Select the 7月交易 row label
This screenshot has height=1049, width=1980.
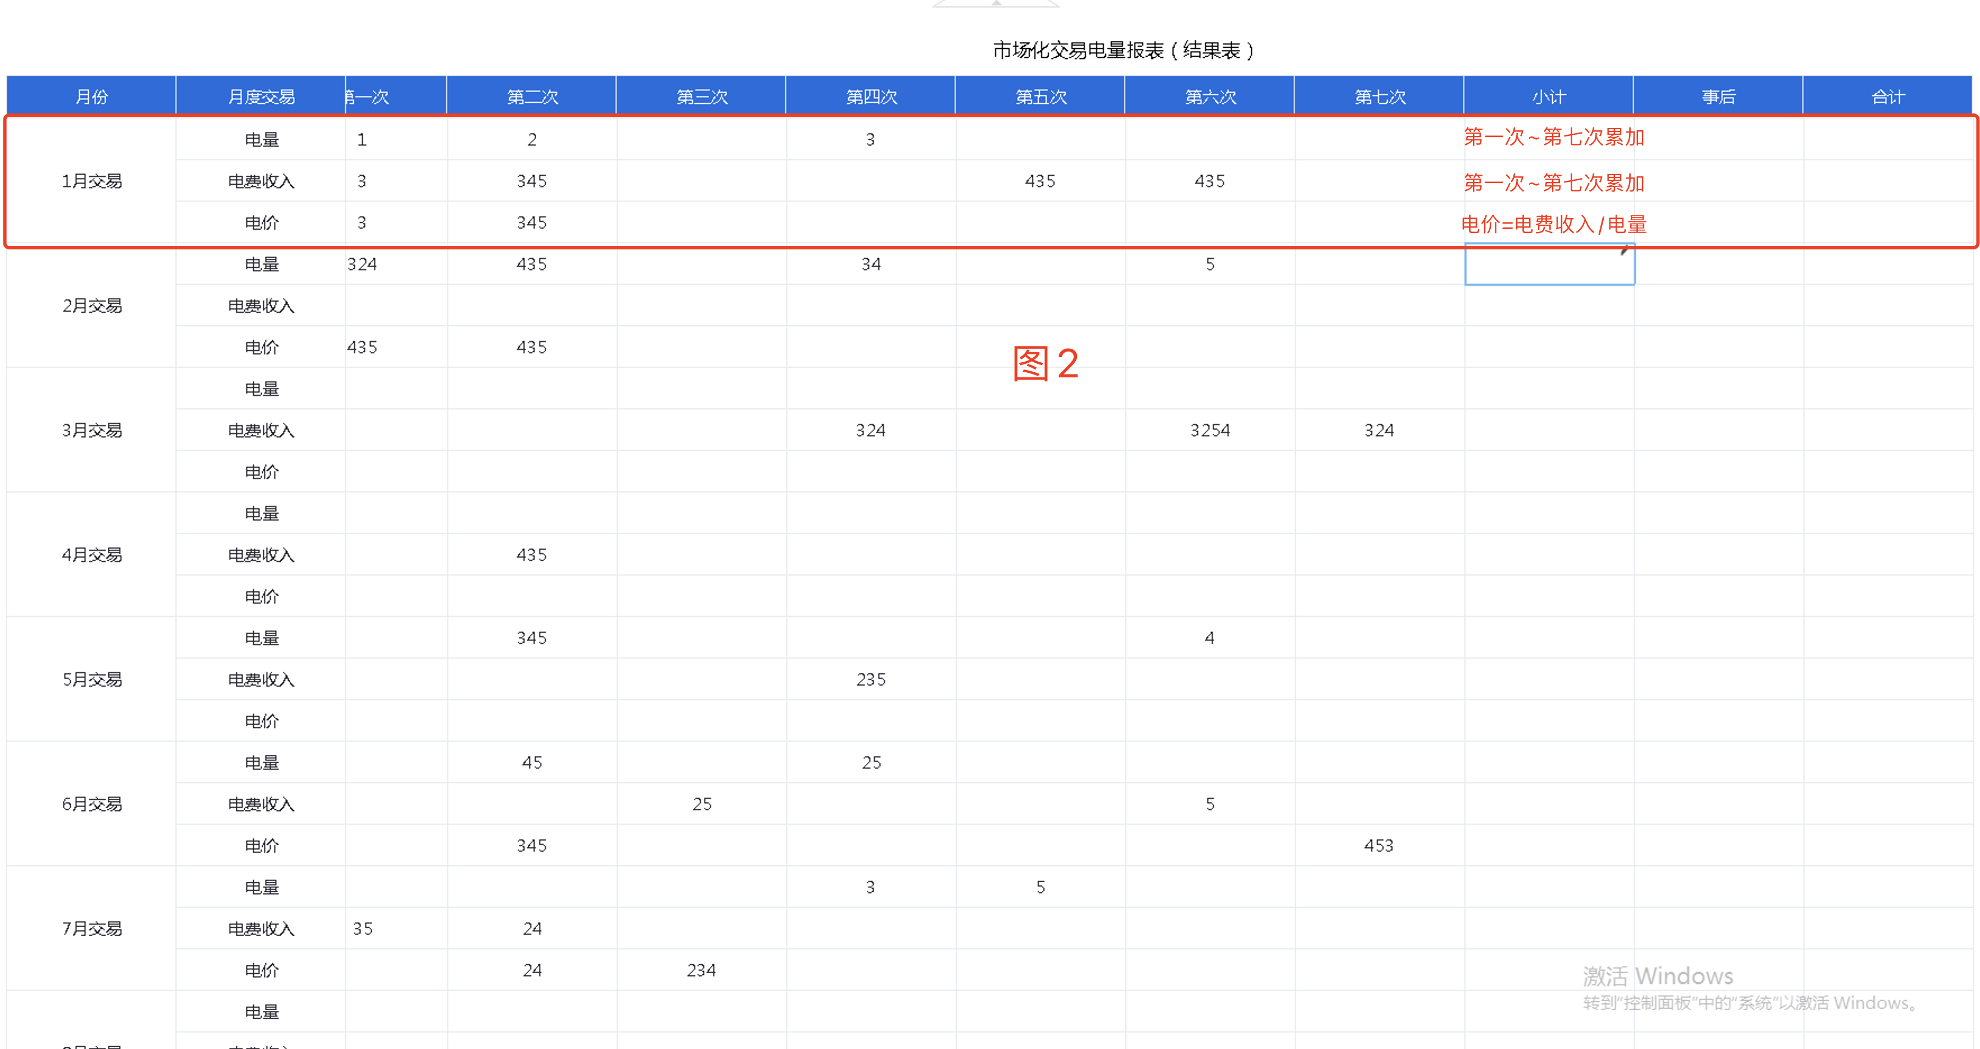tap(92, 928)
